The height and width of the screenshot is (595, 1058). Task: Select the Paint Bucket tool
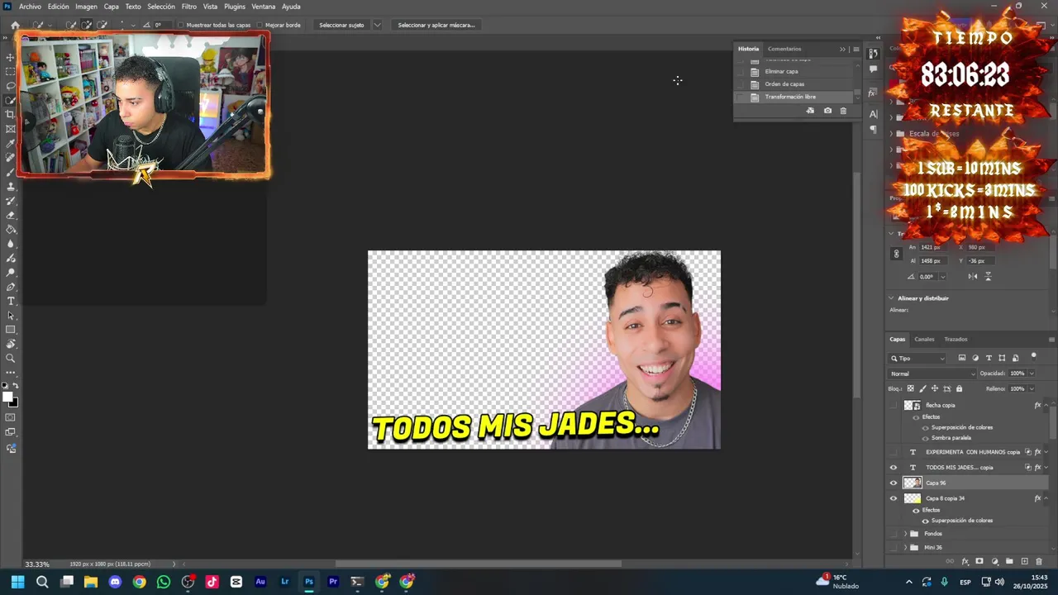[x=11, y=230]
